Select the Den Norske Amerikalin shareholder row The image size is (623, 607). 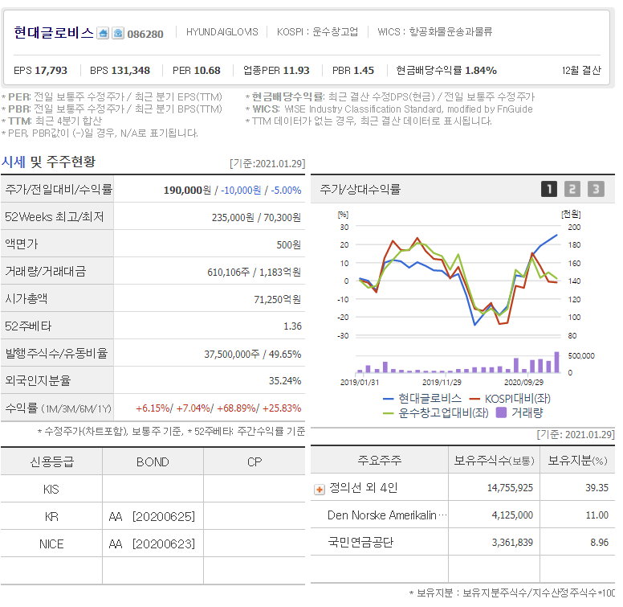(463, 515)
